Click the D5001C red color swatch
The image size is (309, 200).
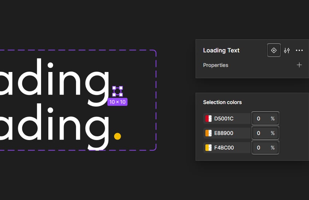coord(209,119)
